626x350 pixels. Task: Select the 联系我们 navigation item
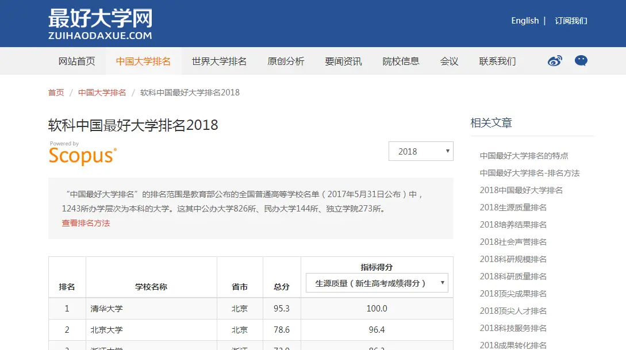pyautogui.click(x=497, y=60)
